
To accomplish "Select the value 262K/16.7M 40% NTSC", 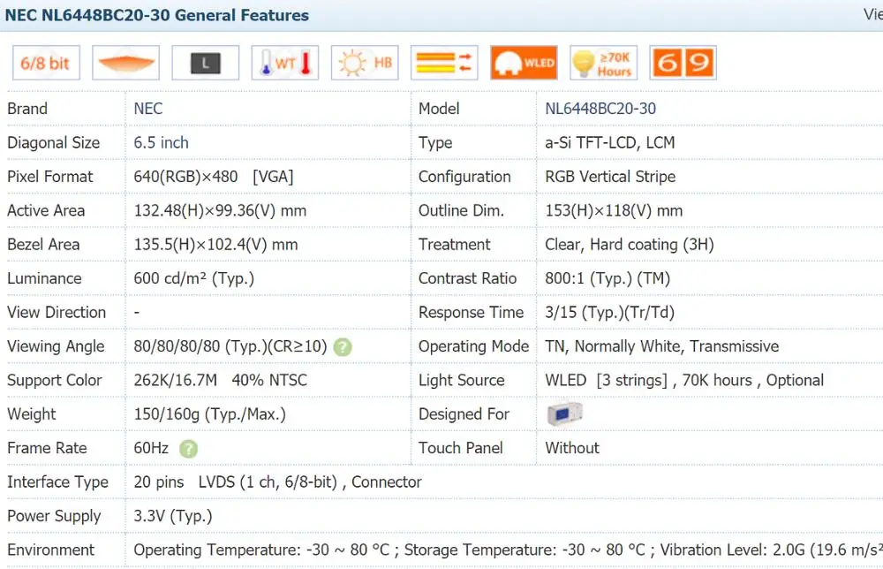I will pyautogui.click(x=220, y=380).
